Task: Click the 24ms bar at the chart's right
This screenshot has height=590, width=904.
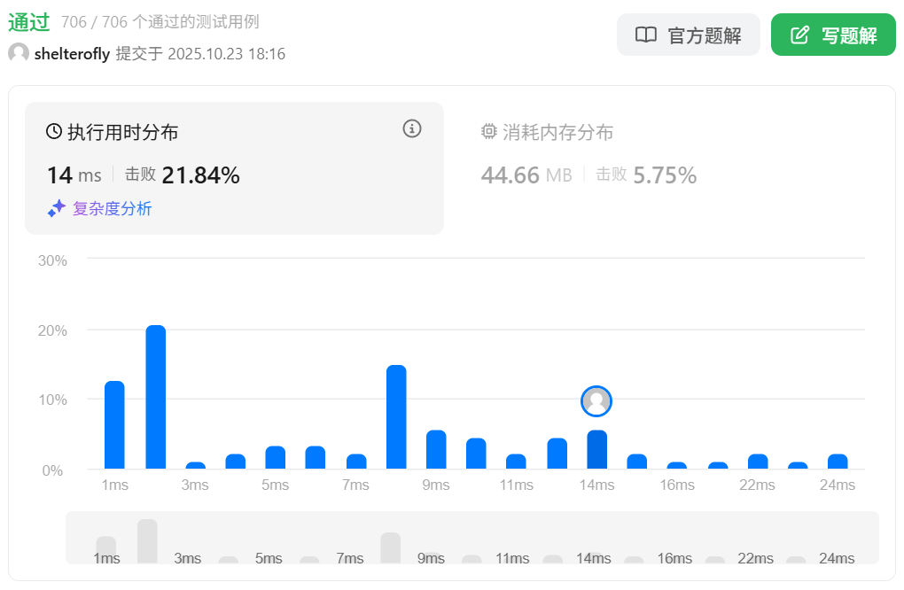Action: coord(838,461)
